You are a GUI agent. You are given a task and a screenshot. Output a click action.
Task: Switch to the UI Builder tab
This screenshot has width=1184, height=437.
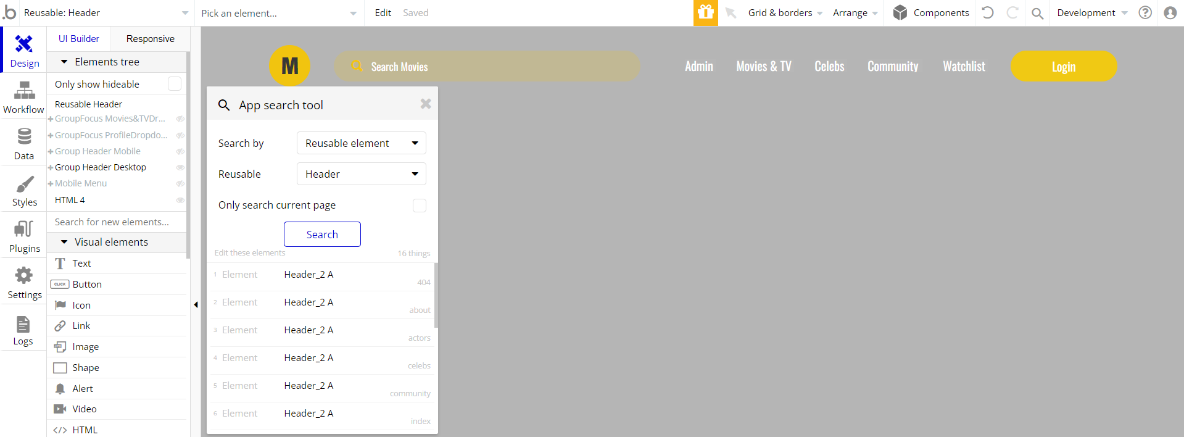coord(79,38)
